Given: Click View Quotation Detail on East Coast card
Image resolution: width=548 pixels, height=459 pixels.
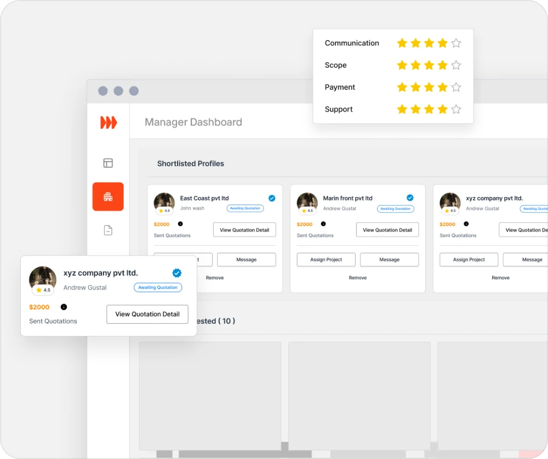Looking at the screenshot, I should [244, 229].
